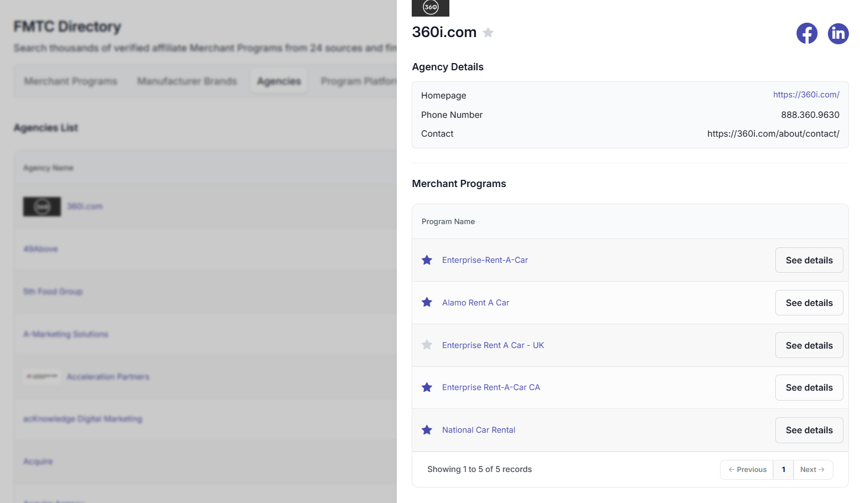See details for Enterprise Rent-A-Car CA
Screen dimensions: 860x503
(x=809, y=387)
